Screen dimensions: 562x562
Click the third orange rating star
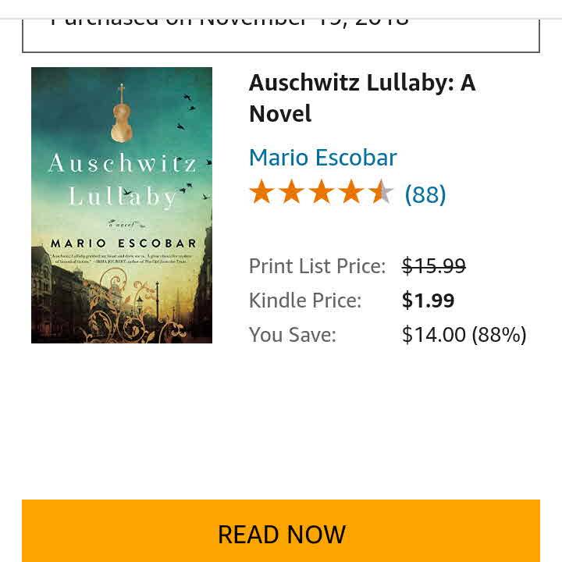[x=321, y=192]
